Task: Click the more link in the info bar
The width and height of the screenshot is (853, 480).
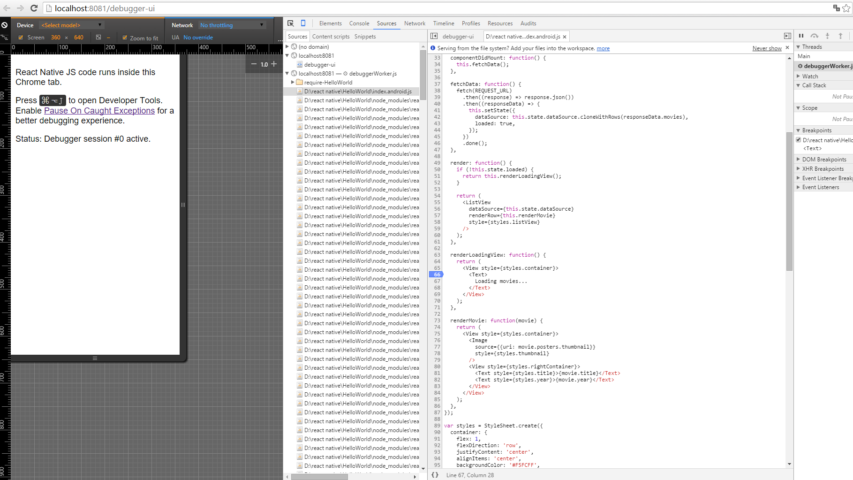Action: (x=603, y=48)
